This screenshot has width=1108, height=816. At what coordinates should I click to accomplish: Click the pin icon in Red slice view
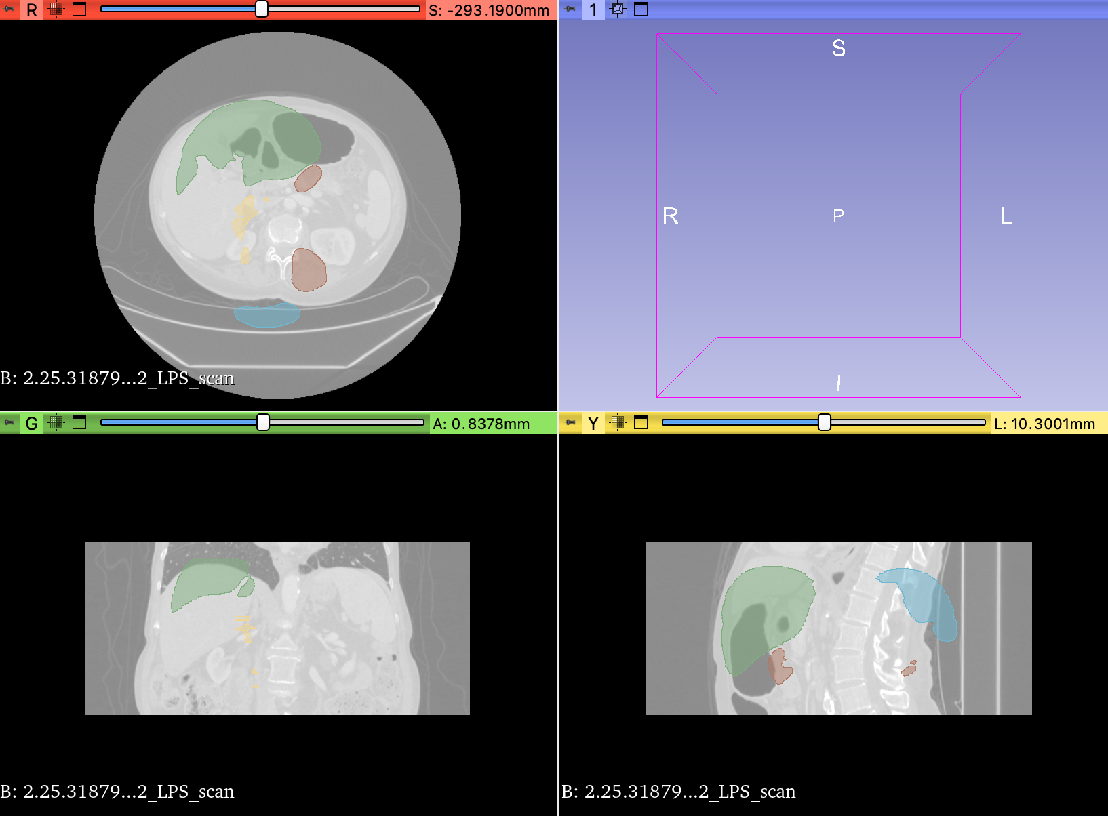click(x=9, y=9)
